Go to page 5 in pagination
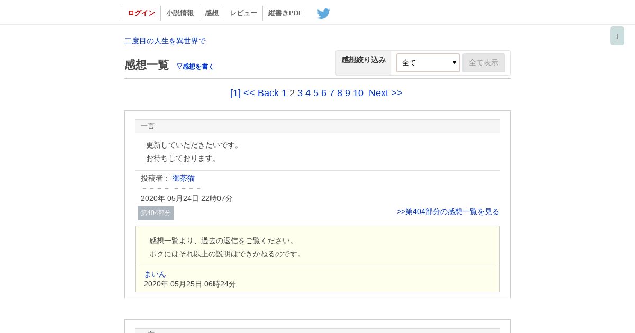Screen dimensions: 635x333 (316, 93)
